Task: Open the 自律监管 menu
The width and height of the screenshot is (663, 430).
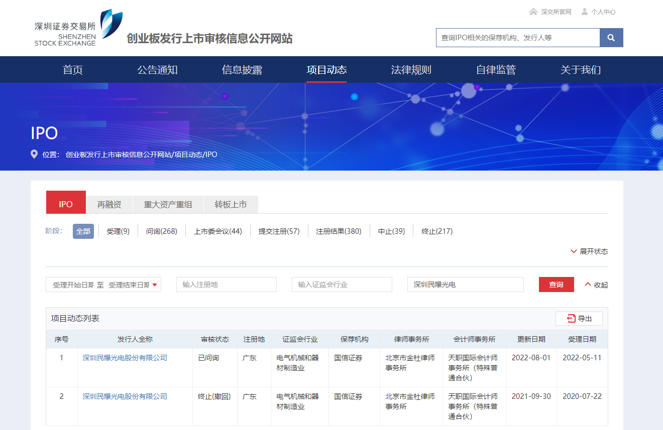Action: (496, 70)
